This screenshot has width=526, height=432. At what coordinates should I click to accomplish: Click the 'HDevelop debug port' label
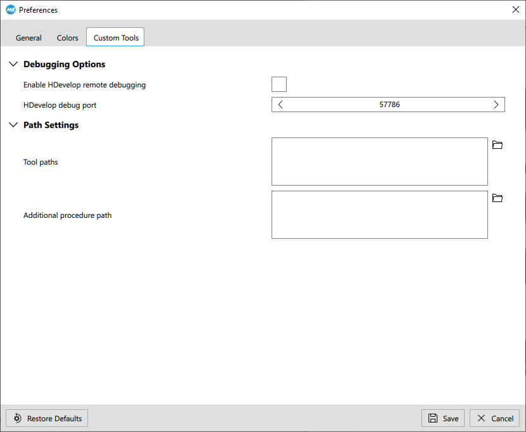pos(59,105)
